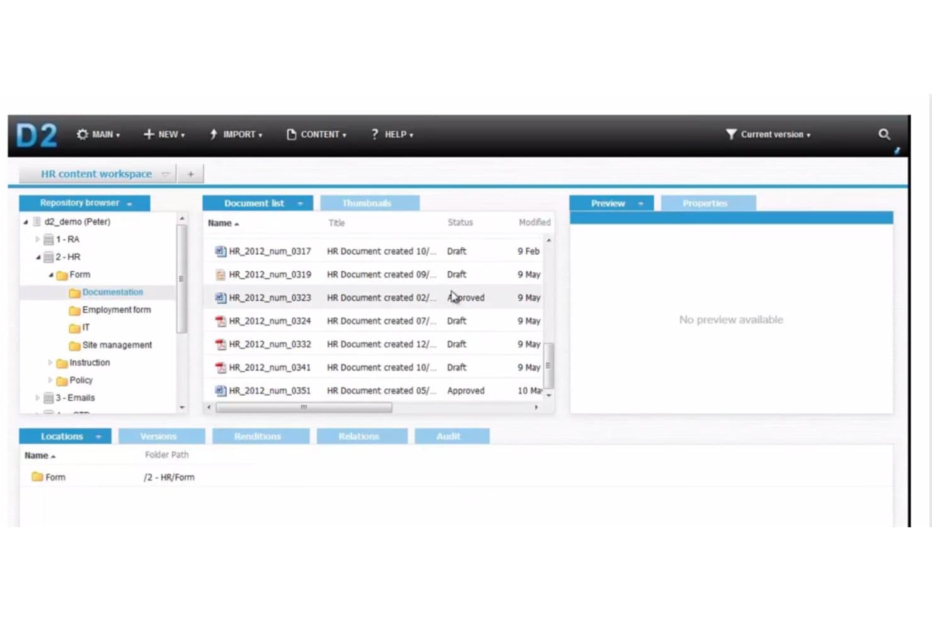Add a new workspace with plus button
This screenshot has width=932, height=621.
190,174
